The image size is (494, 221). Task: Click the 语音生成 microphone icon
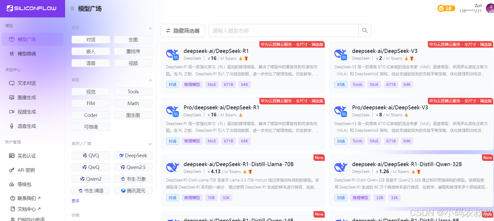[x=12, y=126]
